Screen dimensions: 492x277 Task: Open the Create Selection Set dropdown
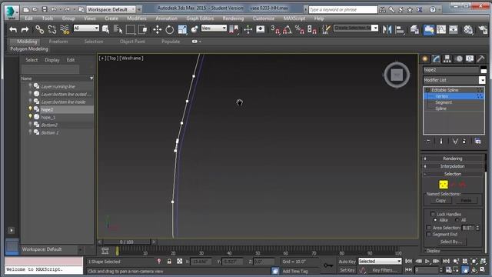click(x=355, y=28)
